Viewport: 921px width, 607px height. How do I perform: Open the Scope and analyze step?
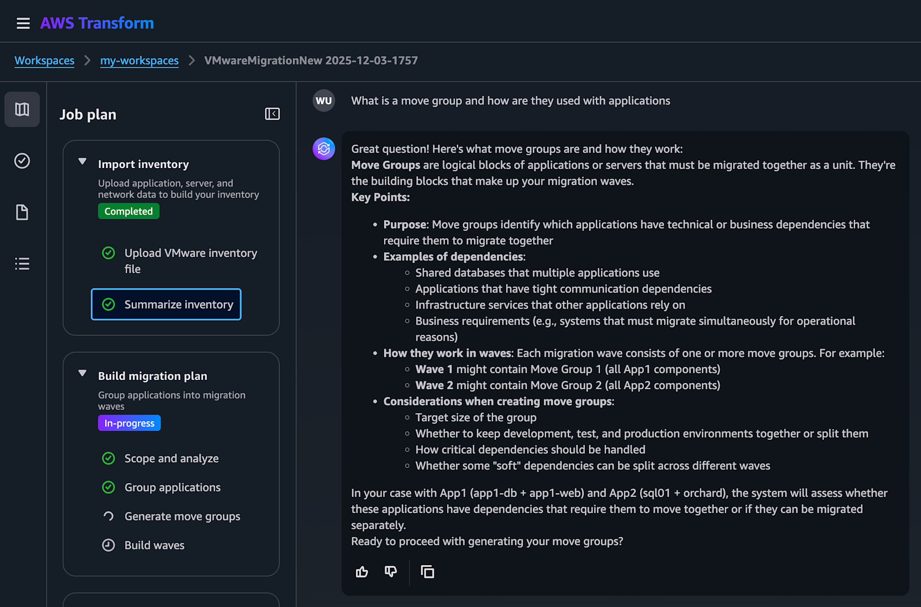pos(171,458)
